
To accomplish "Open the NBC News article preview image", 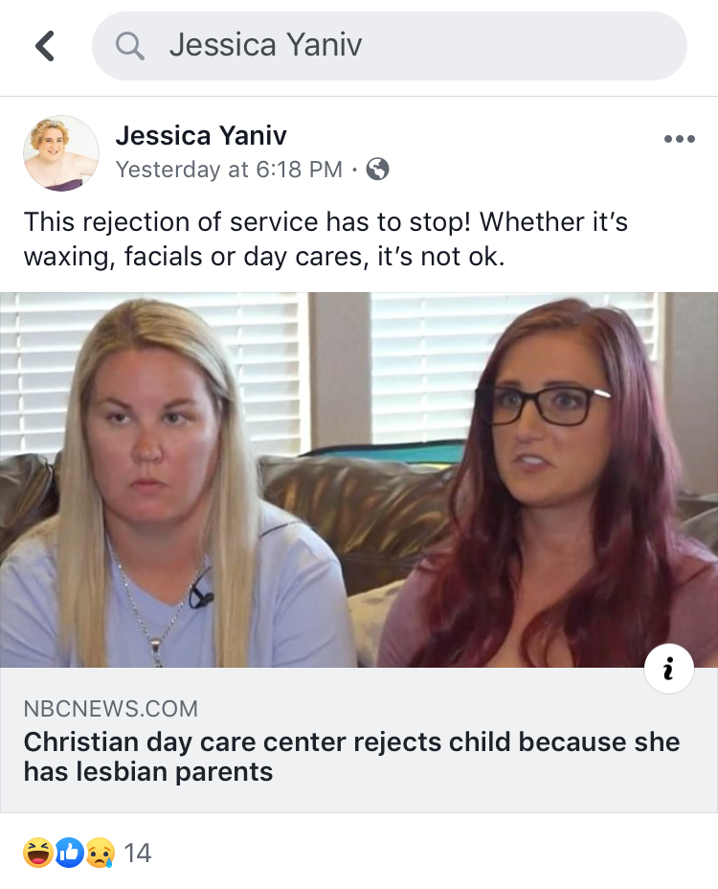I will point(359,480).
